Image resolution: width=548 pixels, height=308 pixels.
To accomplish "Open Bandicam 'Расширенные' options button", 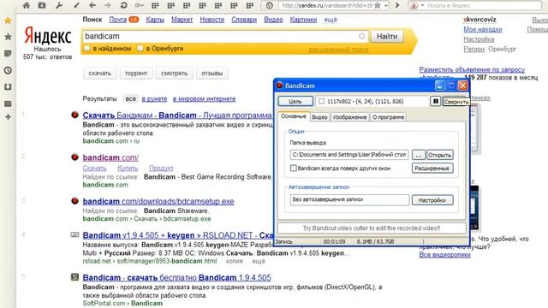I will (x=432, y=169).
